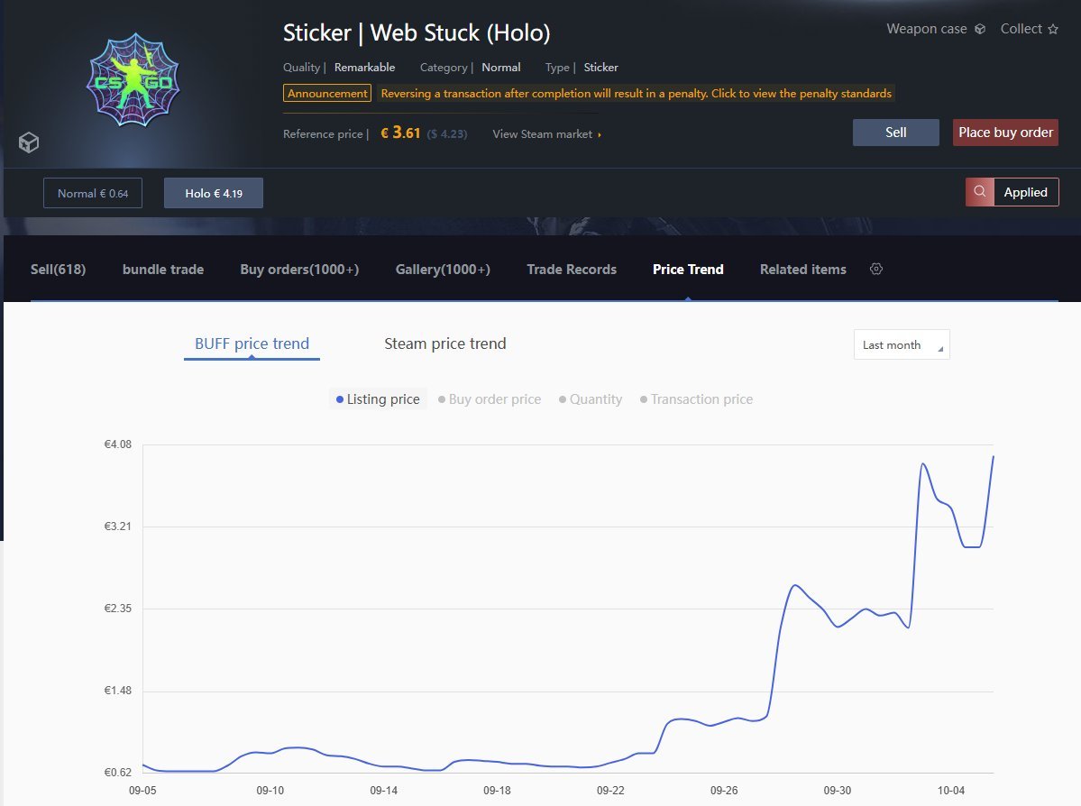Click the Sticker type value
Image resolution: width=1081 pixels, height=806 pixels.
[601, 67]
